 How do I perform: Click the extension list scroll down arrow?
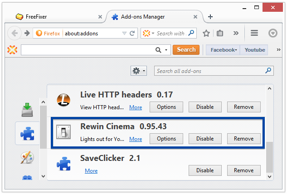pos(269,176)
